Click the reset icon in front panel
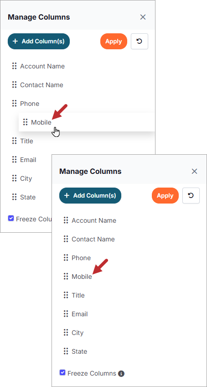207x387 pixels. 191,195
